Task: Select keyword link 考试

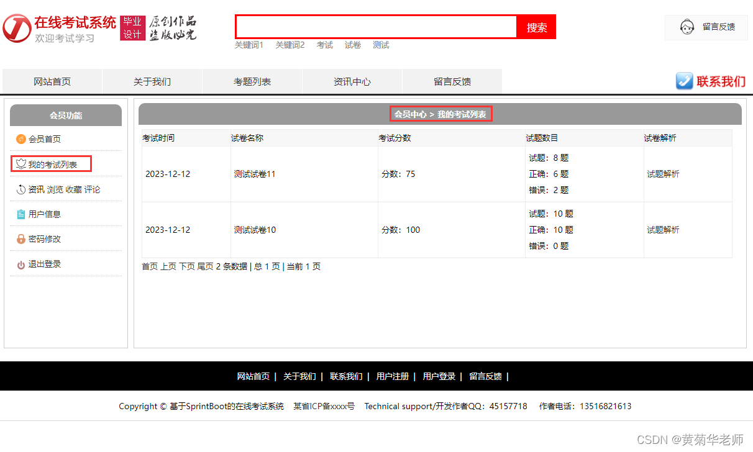Action: click(x=325, y=45)
